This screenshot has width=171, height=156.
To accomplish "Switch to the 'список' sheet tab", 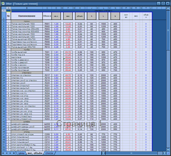I will (49, 153).
